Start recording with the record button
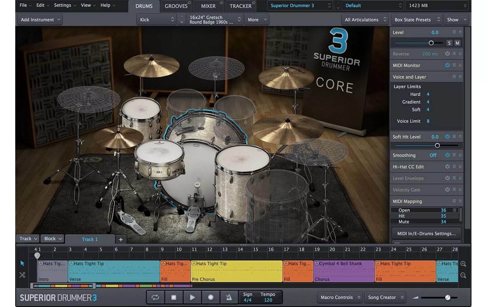The height and width of the screenshot is (307, 487). click(x=211, y=297)
